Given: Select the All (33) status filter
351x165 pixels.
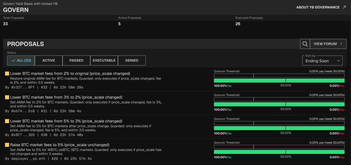Looking at the screenshot, I should [x=21, y=61].
